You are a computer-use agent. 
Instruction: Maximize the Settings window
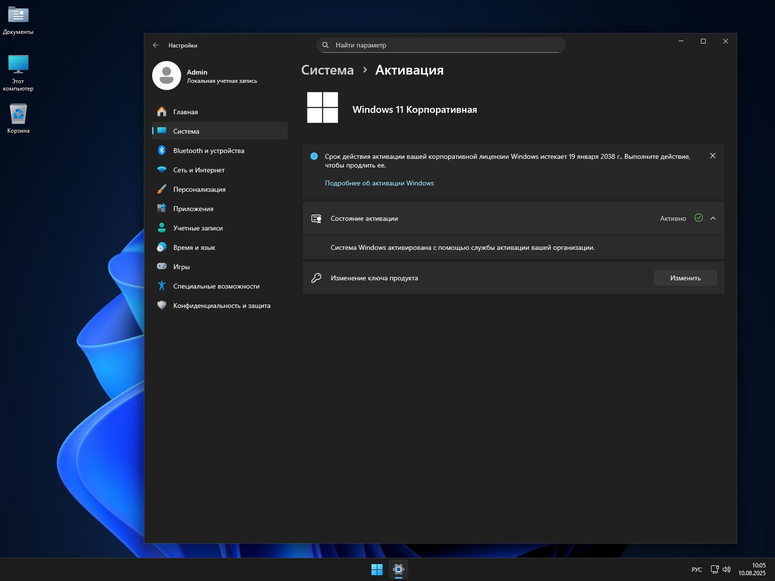703,41
